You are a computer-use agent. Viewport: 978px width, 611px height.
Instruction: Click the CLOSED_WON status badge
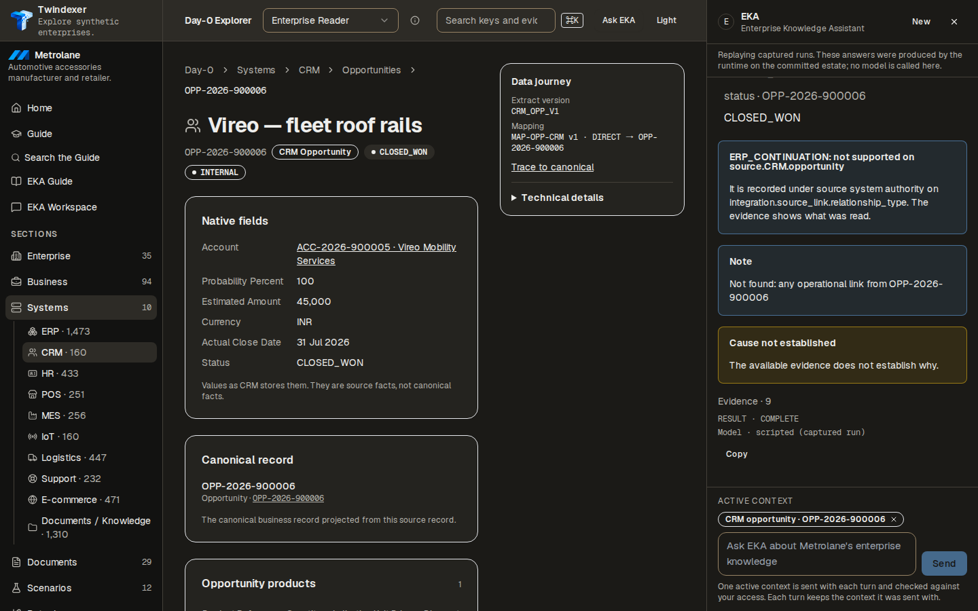pos(399,152)
